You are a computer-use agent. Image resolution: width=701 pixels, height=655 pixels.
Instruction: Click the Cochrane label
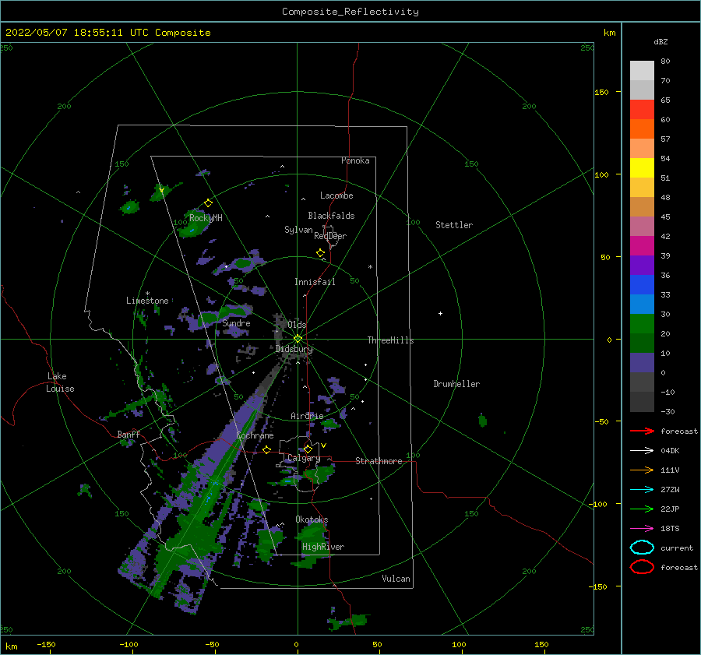(255, 435)
